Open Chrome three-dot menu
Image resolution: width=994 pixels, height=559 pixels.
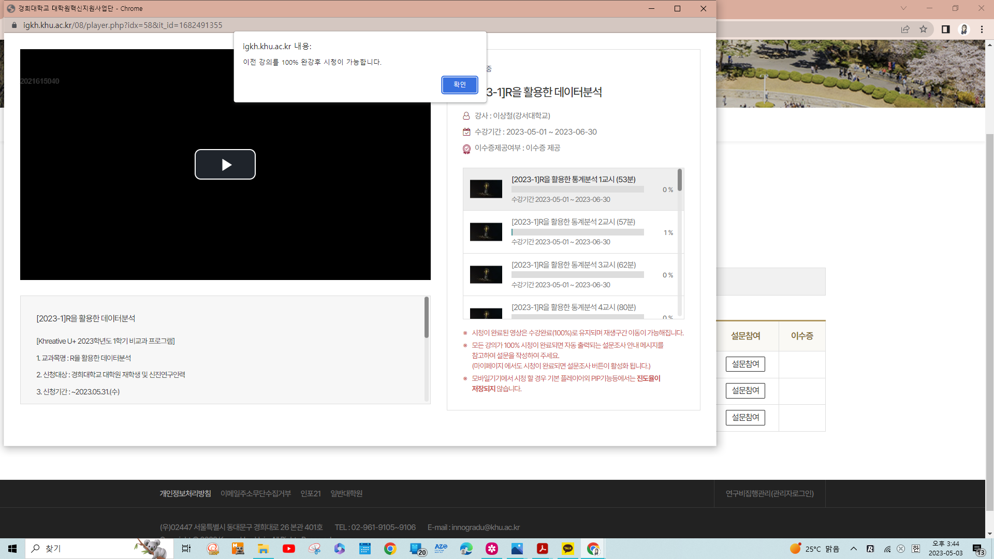tap(982, 30)
